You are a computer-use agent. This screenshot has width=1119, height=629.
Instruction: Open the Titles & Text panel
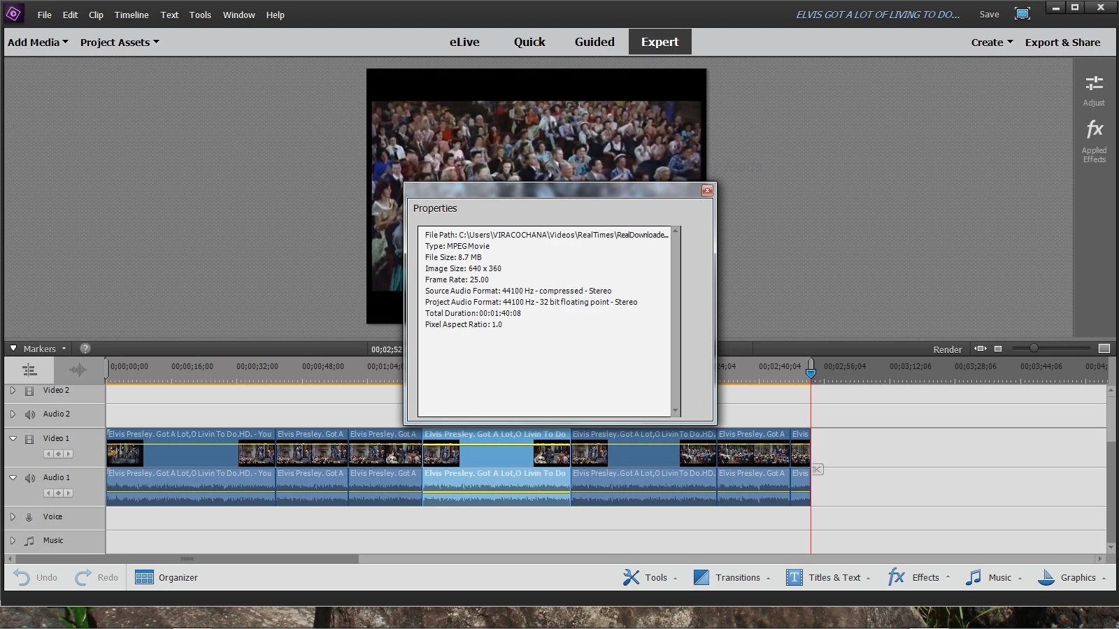click(829, 577)
